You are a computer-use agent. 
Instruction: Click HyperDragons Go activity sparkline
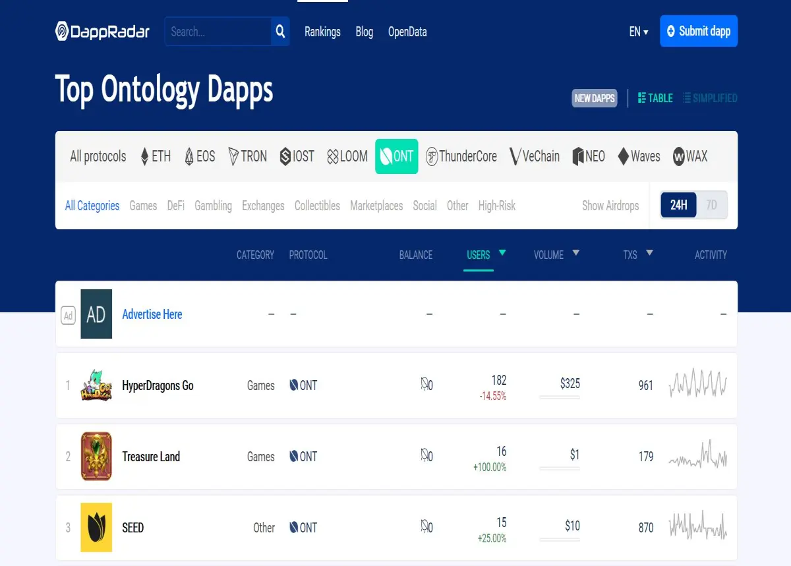[x=698, y=383]
